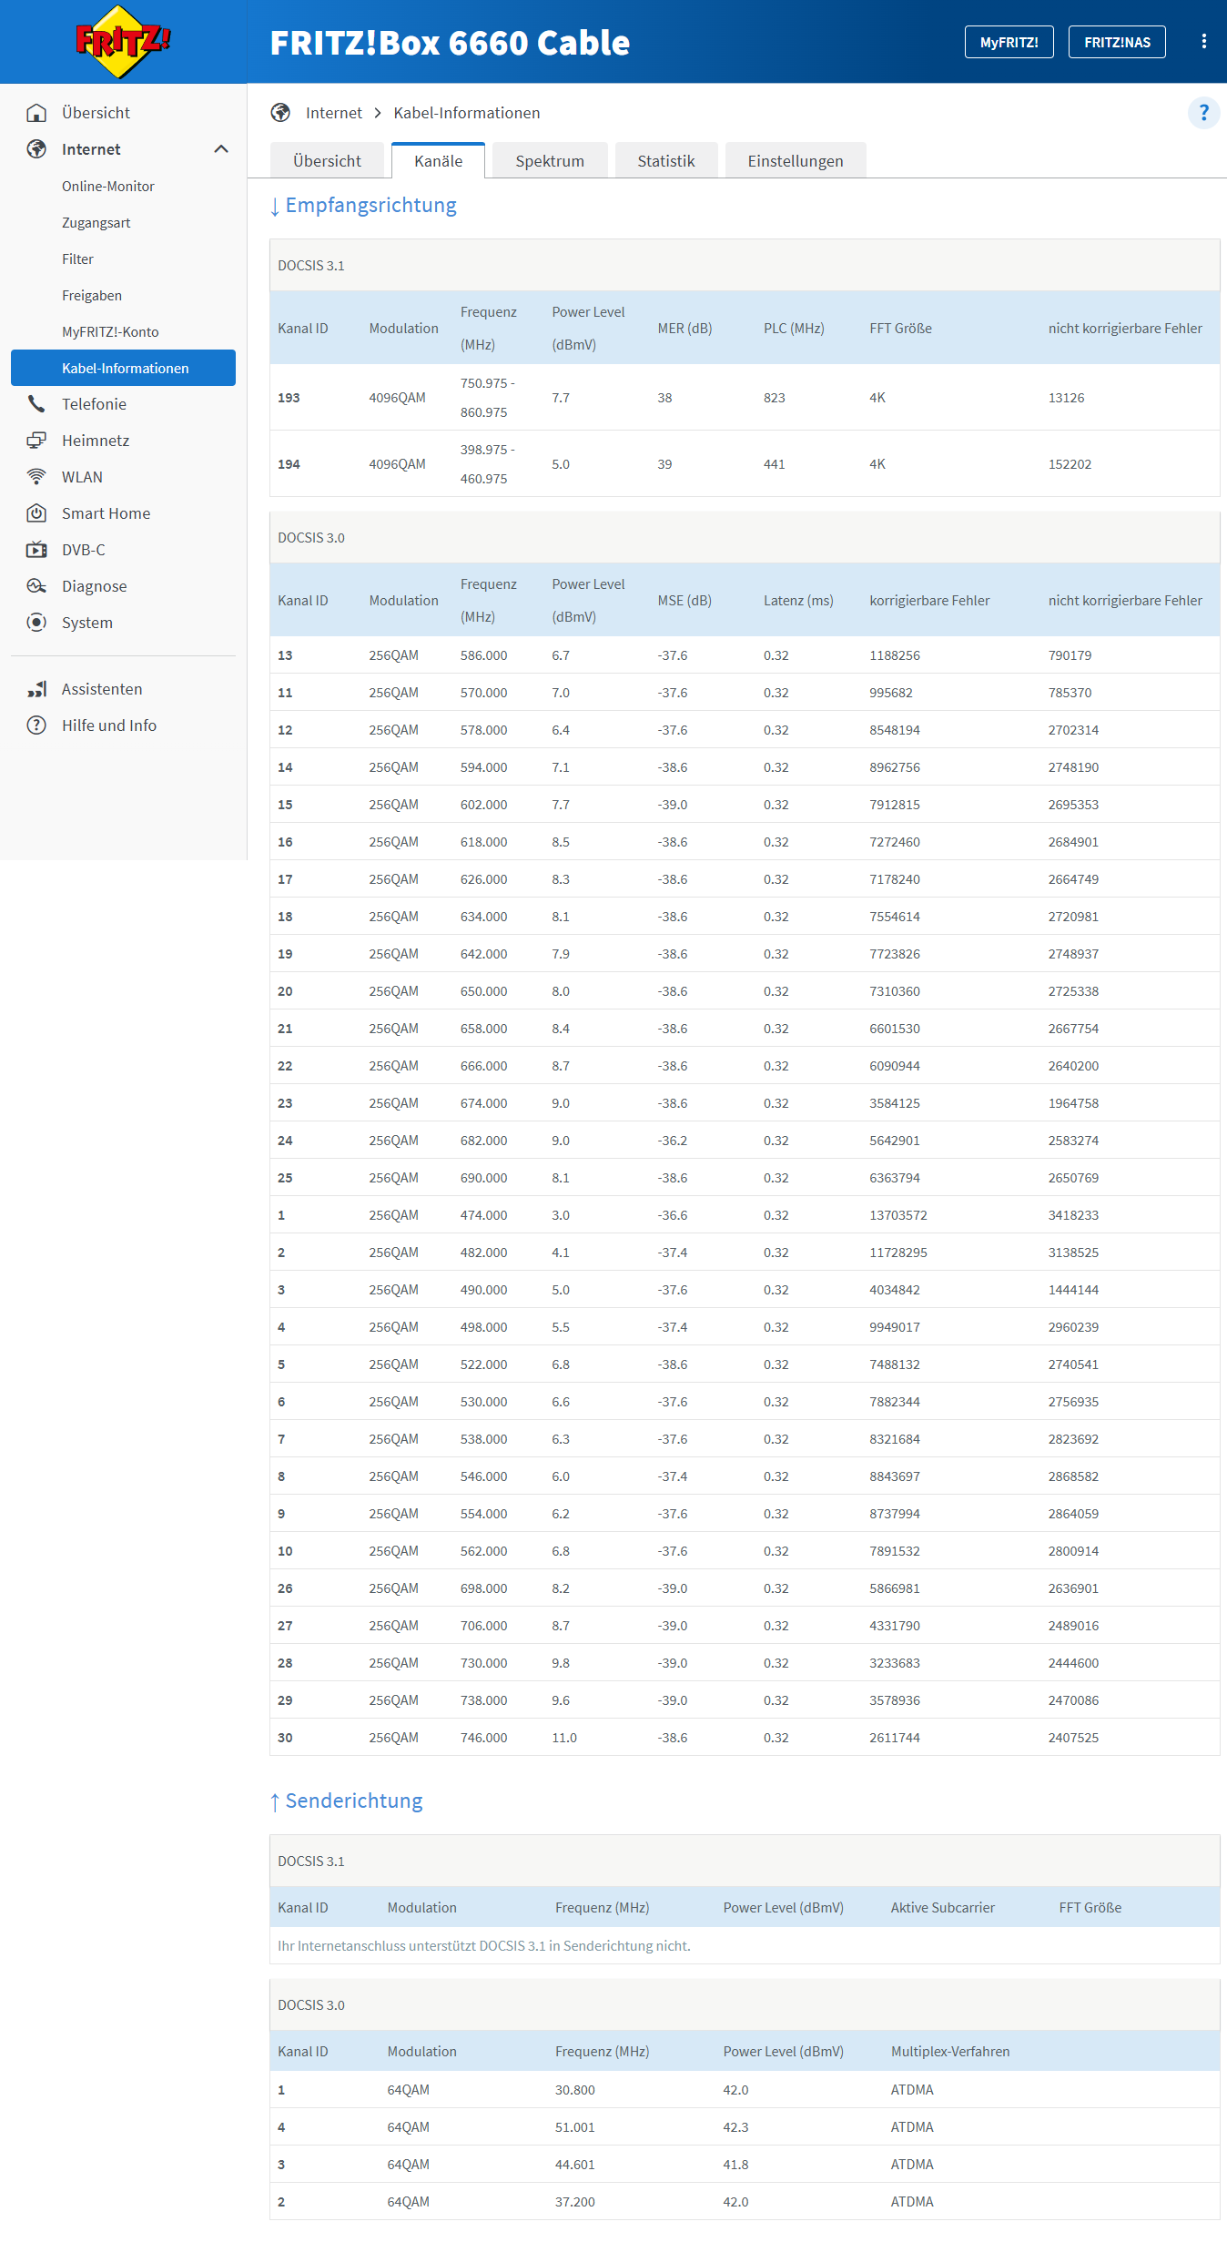
Task: Click the Hilfe und Info icon
Action: [x=36, y=725]
